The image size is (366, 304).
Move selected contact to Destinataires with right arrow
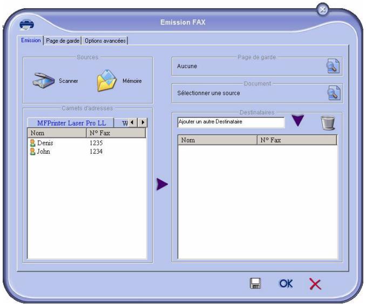tap(162, 184)
